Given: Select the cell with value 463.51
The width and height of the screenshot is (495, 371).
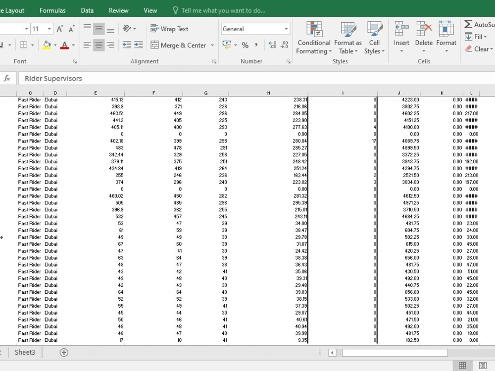Looking at the screenshot, I should tap(96, 113).
